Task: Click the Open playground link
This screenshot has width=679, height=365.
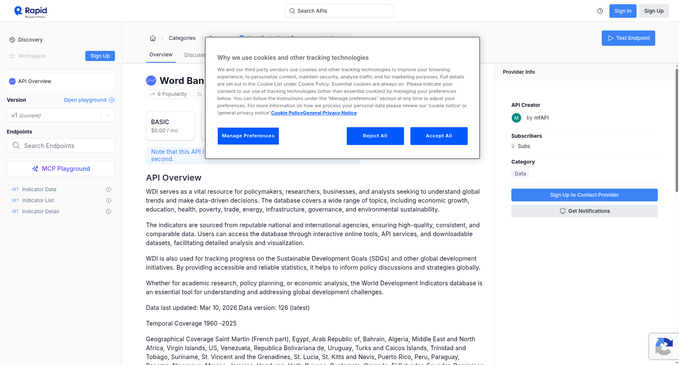Action: [89, 100]
